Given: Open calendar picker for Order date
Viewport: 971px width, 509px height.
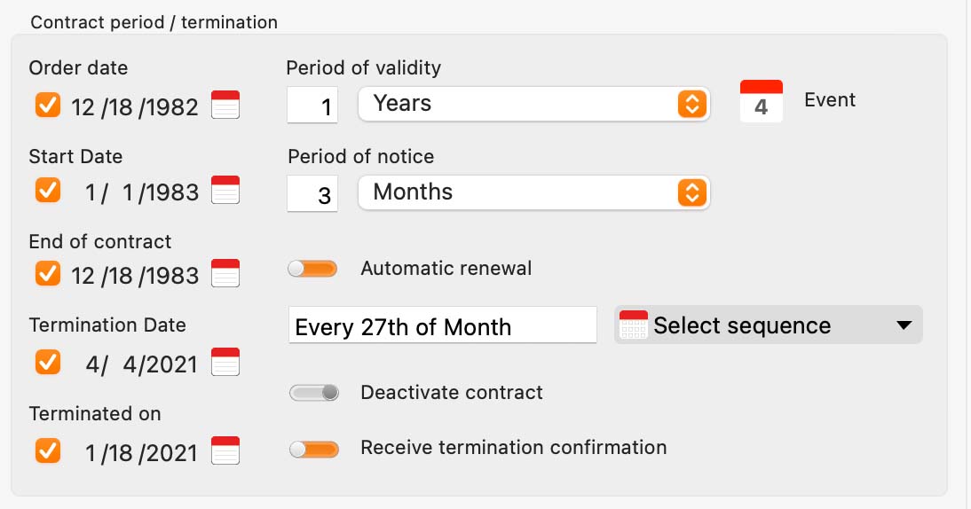Looking at the screenshot, I should (x=225, y=105).
